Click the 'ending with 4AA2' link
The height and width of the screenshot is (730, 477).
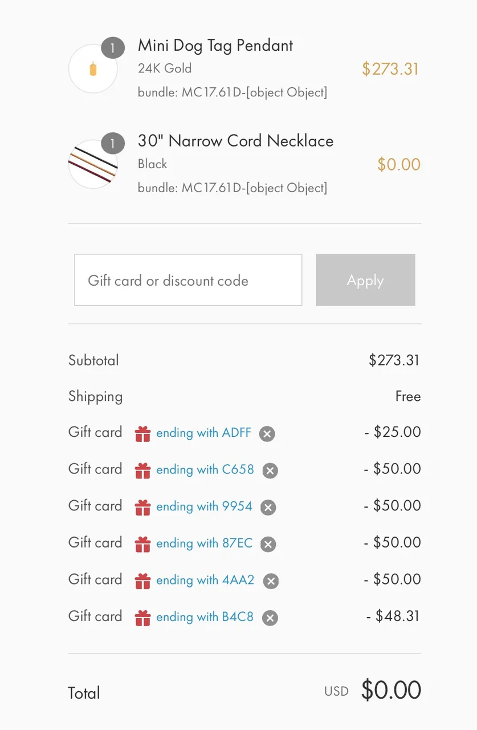click(205, 580)
